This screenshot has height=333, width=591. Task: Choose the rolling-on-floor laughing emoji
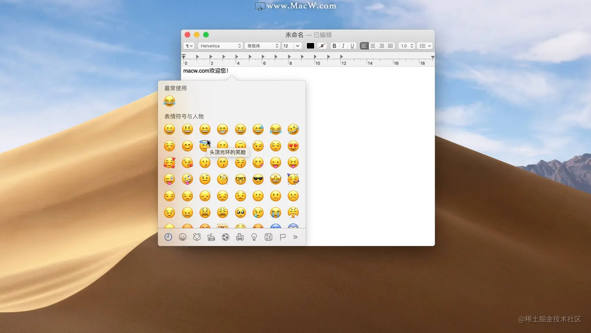293,129
